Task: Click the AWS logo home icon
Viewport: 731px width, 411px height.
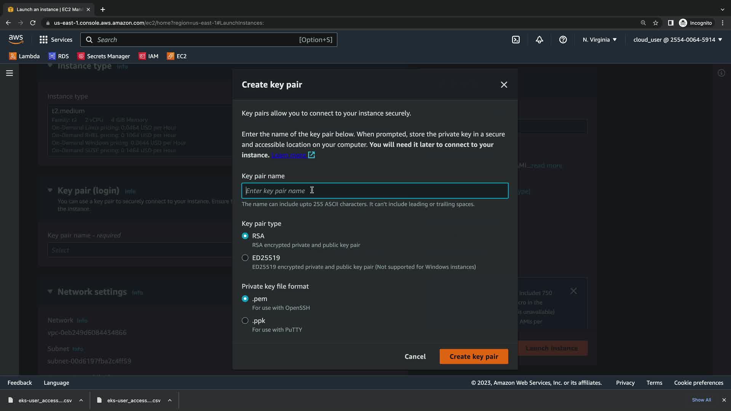Action: [16, 39]
